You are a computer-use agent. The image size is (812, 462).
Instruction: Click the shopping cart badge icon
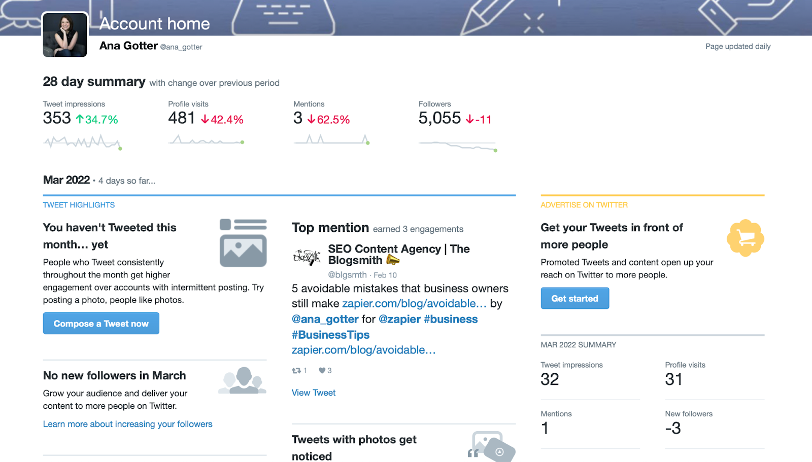click(x=745, y=238)
